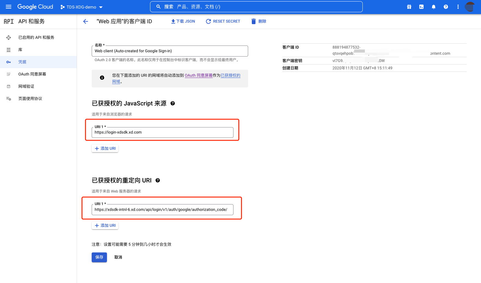Click the 创建日期 label
Screen dimensions: 481x283
point(290,68)
